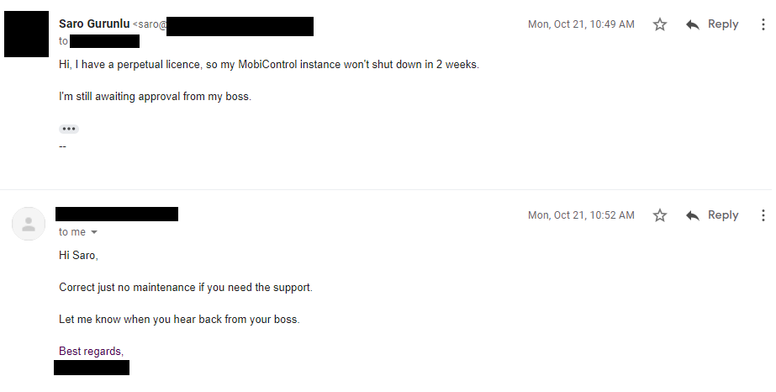Click the sender name Saro Gurunlu
Image resolution: width=776 pixels, height=392 pixels.
[94, 24]
